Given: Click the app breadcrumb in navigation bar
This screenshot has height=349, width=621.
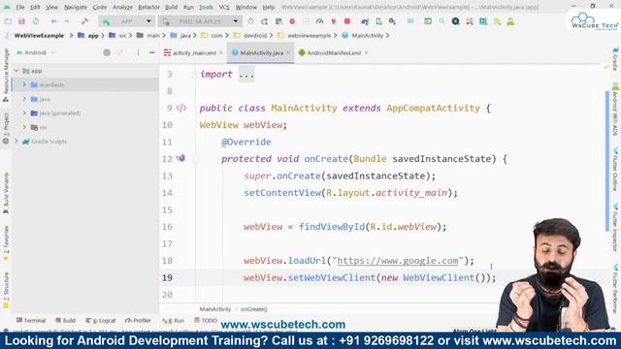Looking at the screenshot, I should (x=88, y=36).
